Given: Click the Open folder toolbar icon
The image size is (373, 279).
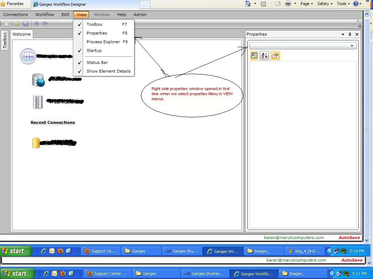Looking at the screenshot, I should tap(16, 24).
